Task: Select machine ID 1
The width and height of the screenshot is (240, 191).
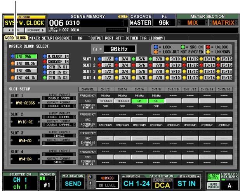Action: coord(42,178)
